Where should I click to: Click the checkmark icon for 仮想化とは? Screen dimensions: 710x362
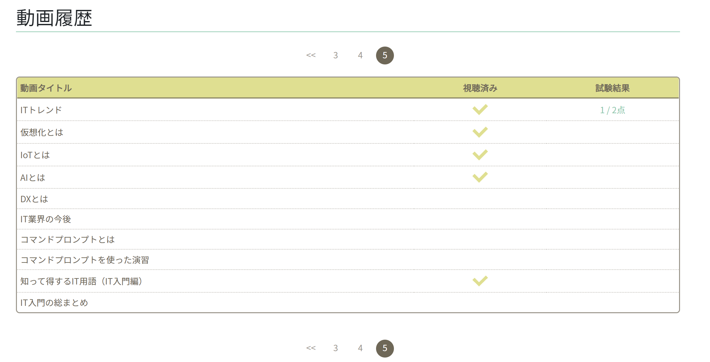pos(480,132)
